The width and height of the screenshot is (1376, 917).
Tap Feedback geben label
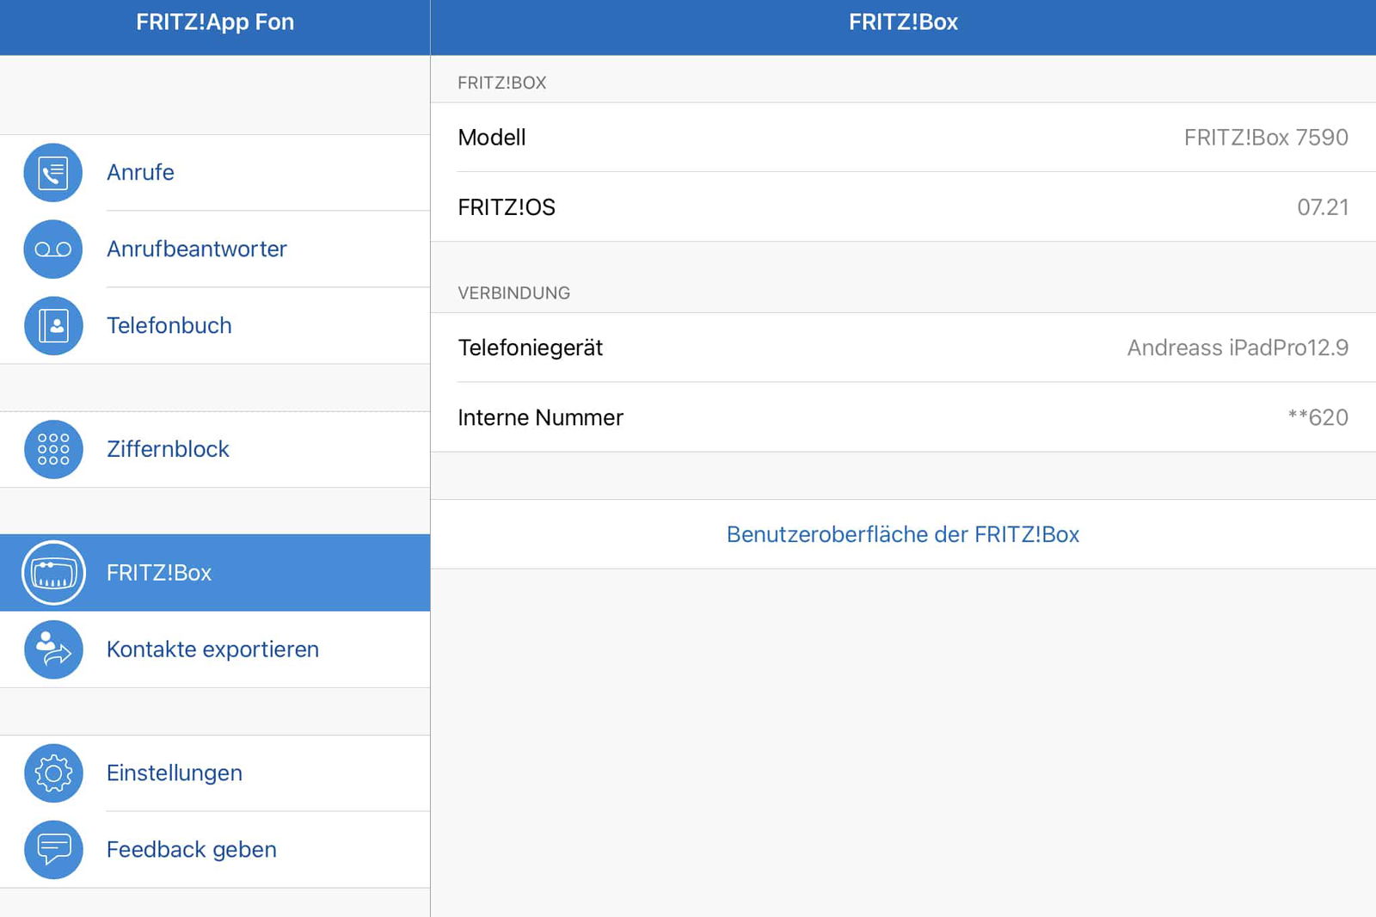coord(191,850)
